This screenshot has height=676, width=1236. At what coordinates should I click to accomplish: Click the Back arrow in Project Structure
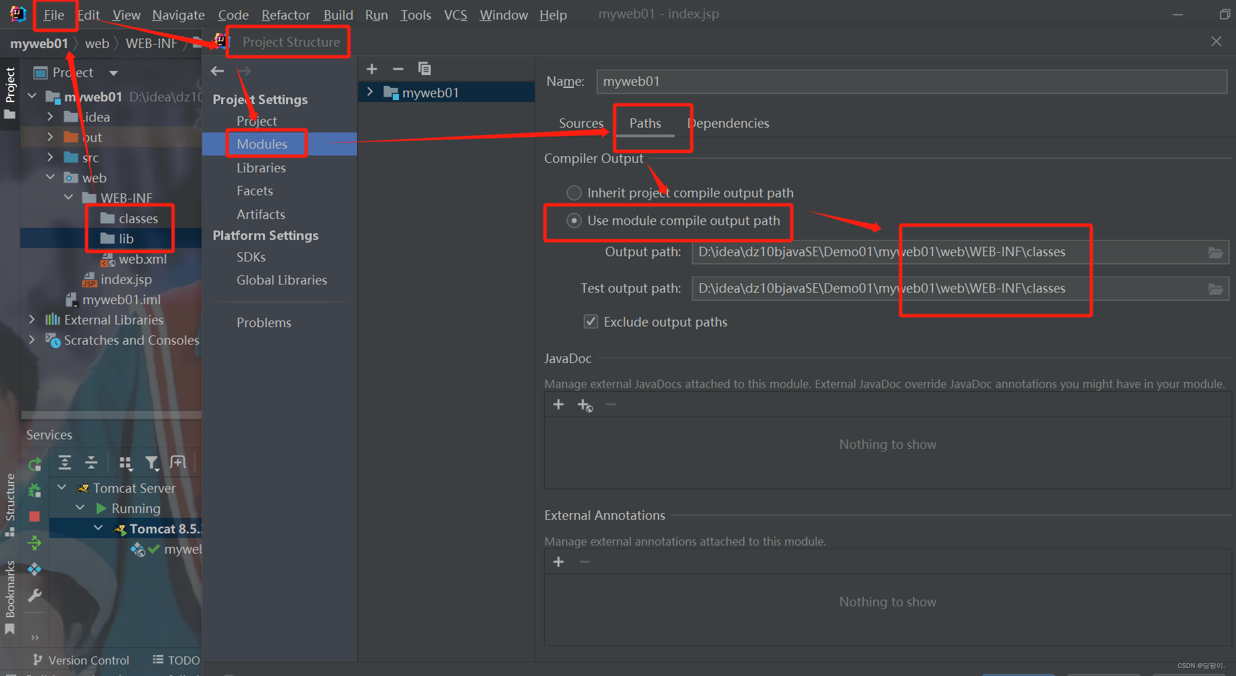pyautogui.click(x=217, y=71)
